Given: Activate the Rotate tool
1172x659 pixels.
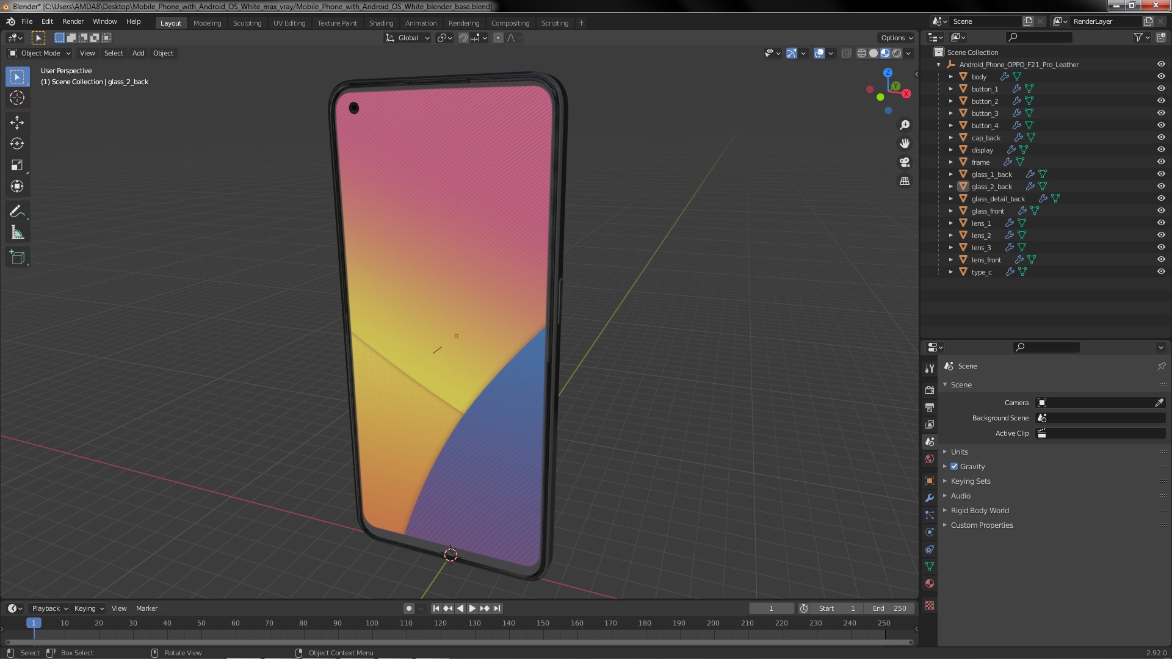Looking at the screenshot, I should click(17, 143).
